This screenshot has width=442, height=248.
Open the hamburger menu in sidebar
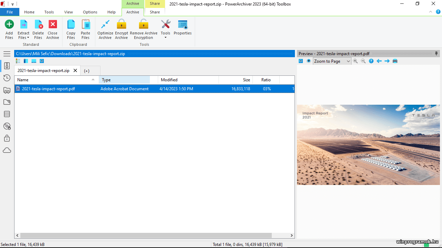pyautogui.click(x=7, y=54)
